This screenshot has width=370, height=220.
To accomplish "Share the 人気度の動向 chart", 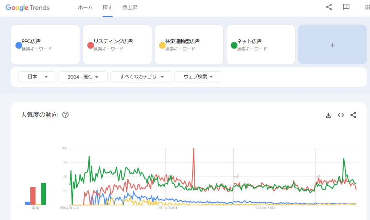I will pyautogui.click(x=353, y=115).
